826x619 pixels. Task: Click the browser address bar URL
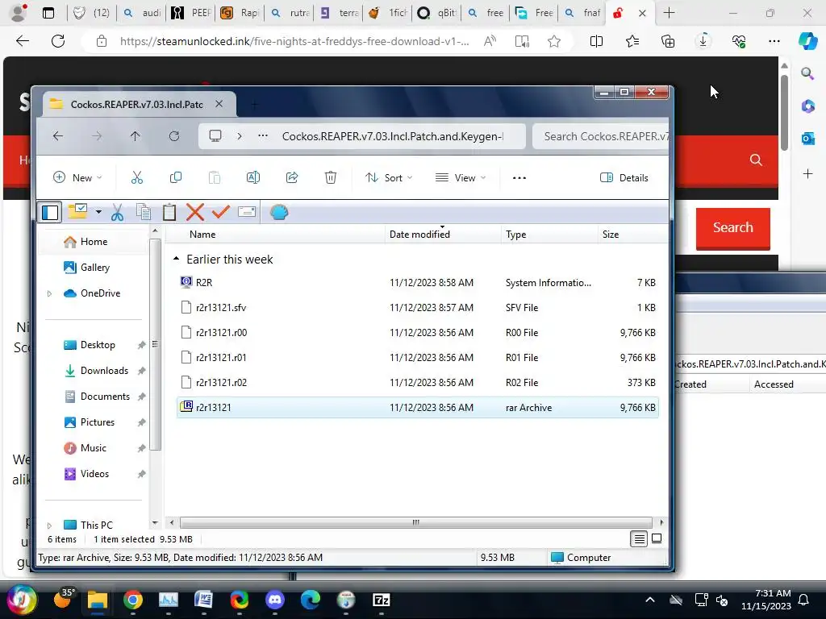[294, 41]
